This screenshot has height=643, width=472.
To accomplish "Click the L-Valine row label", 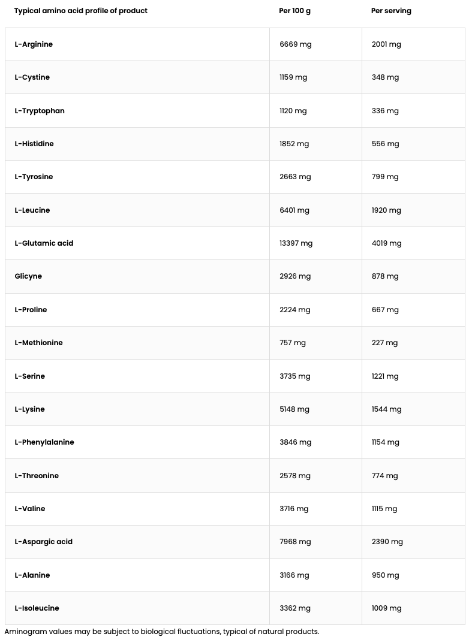I will click(x=30, y=509).
